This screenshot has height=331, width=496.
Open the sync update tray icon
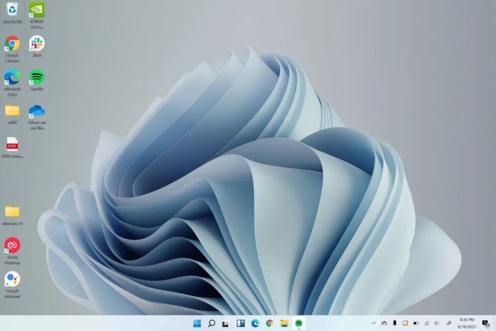[405, 323]
